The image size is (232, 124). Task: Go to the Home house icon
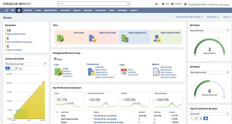coord(19,10)
